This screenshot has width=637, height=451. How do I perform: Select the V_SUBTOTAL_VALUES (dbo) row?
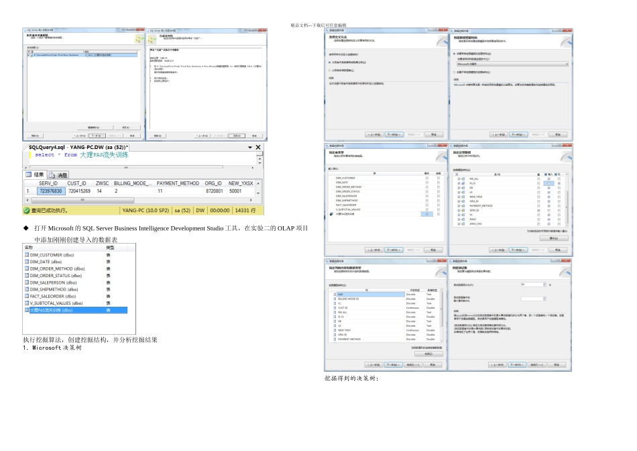(76, 303)
